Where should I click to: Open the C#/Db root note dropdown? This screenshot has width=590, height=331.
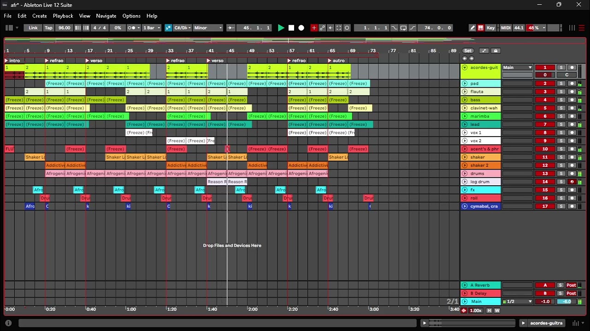[x=182, y=28]
